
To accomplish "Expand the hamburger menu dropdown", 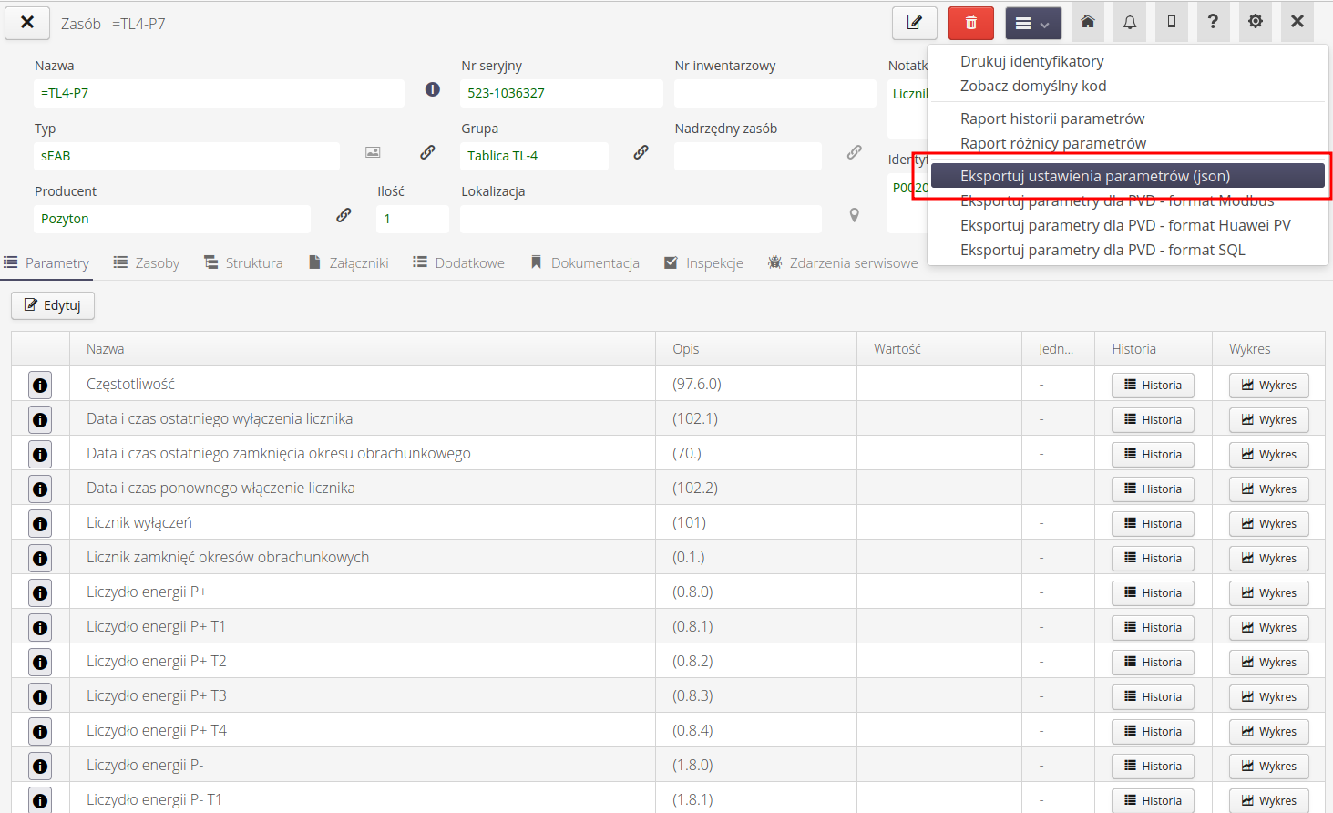I will pos(1032,24).
